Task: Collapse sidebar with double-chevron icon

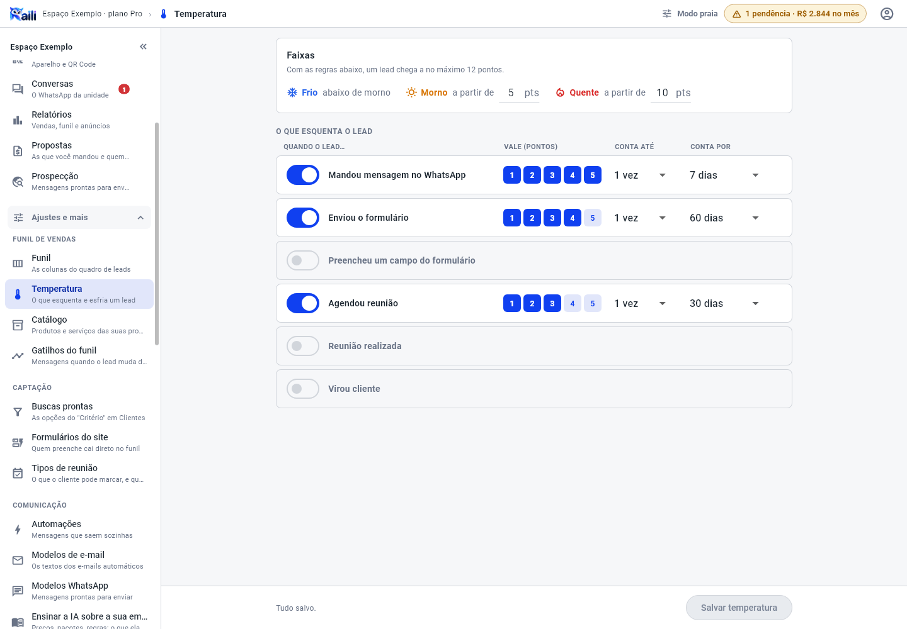Action: [x=143, y=47]
